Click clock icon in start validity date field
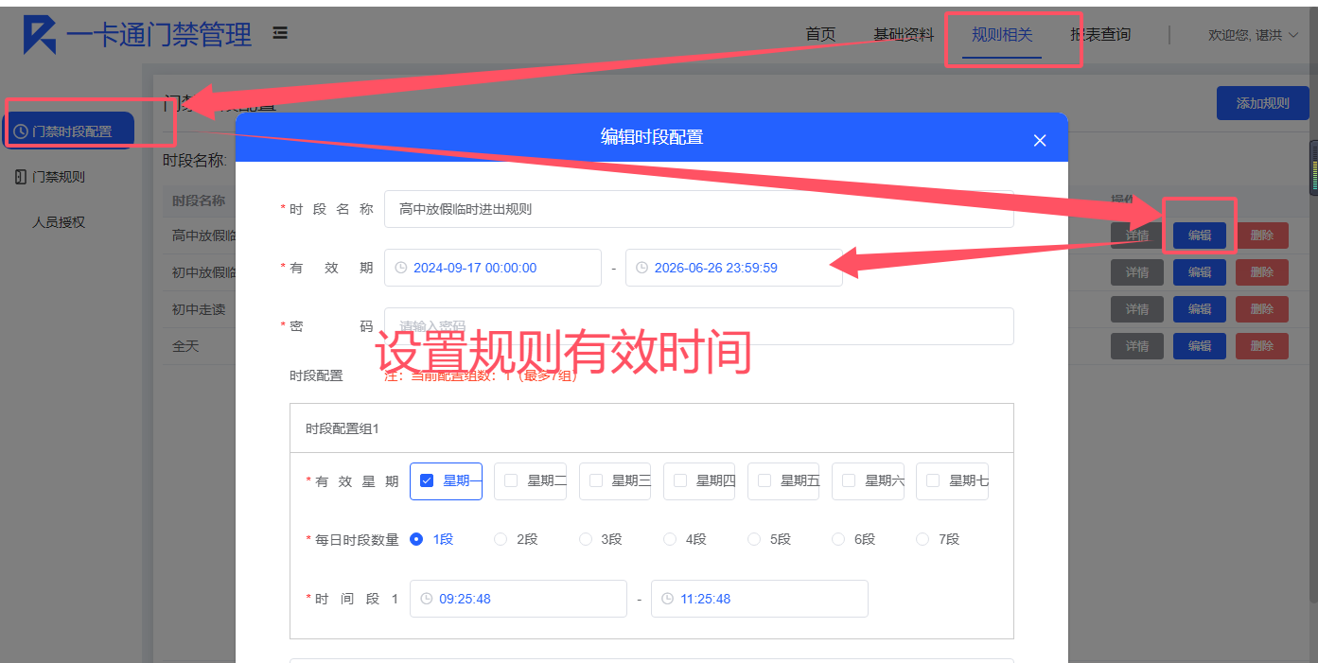The height and width of the screenshot is (663, 1318). point(400,268)
